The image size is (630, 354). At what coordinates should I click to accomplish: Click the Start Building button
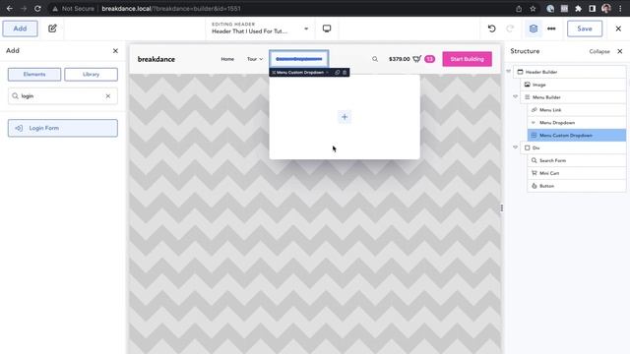[x=467, y=59]
